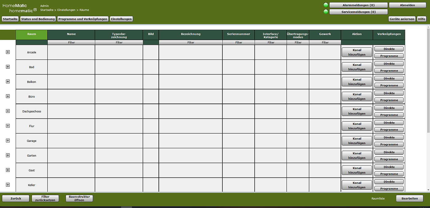Viewport: 430px width, 208px height.
Task: Click Kanal hinzufügen for Balkon
Action: [357, 82]
